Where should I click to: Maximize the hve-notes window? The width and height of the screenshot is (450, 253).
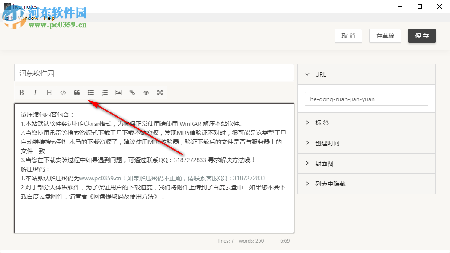[x=420, y=6]
